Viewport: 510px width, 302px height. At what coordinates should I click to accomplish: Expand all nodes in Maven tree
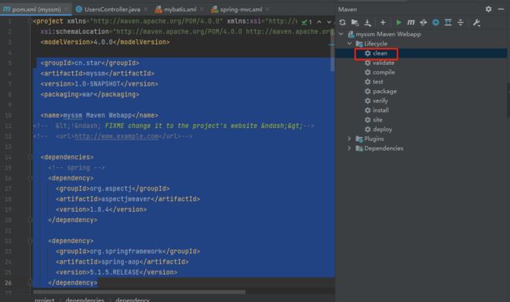pyautogui.click(x=448, y=23)
